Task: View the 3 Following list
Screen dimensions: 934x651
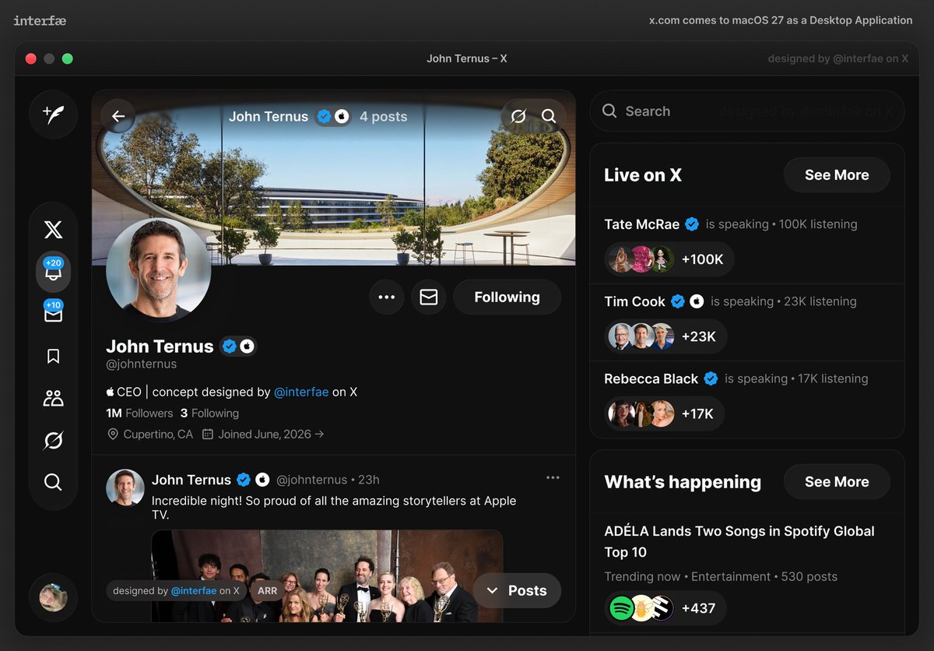Action: pos(209,413)
